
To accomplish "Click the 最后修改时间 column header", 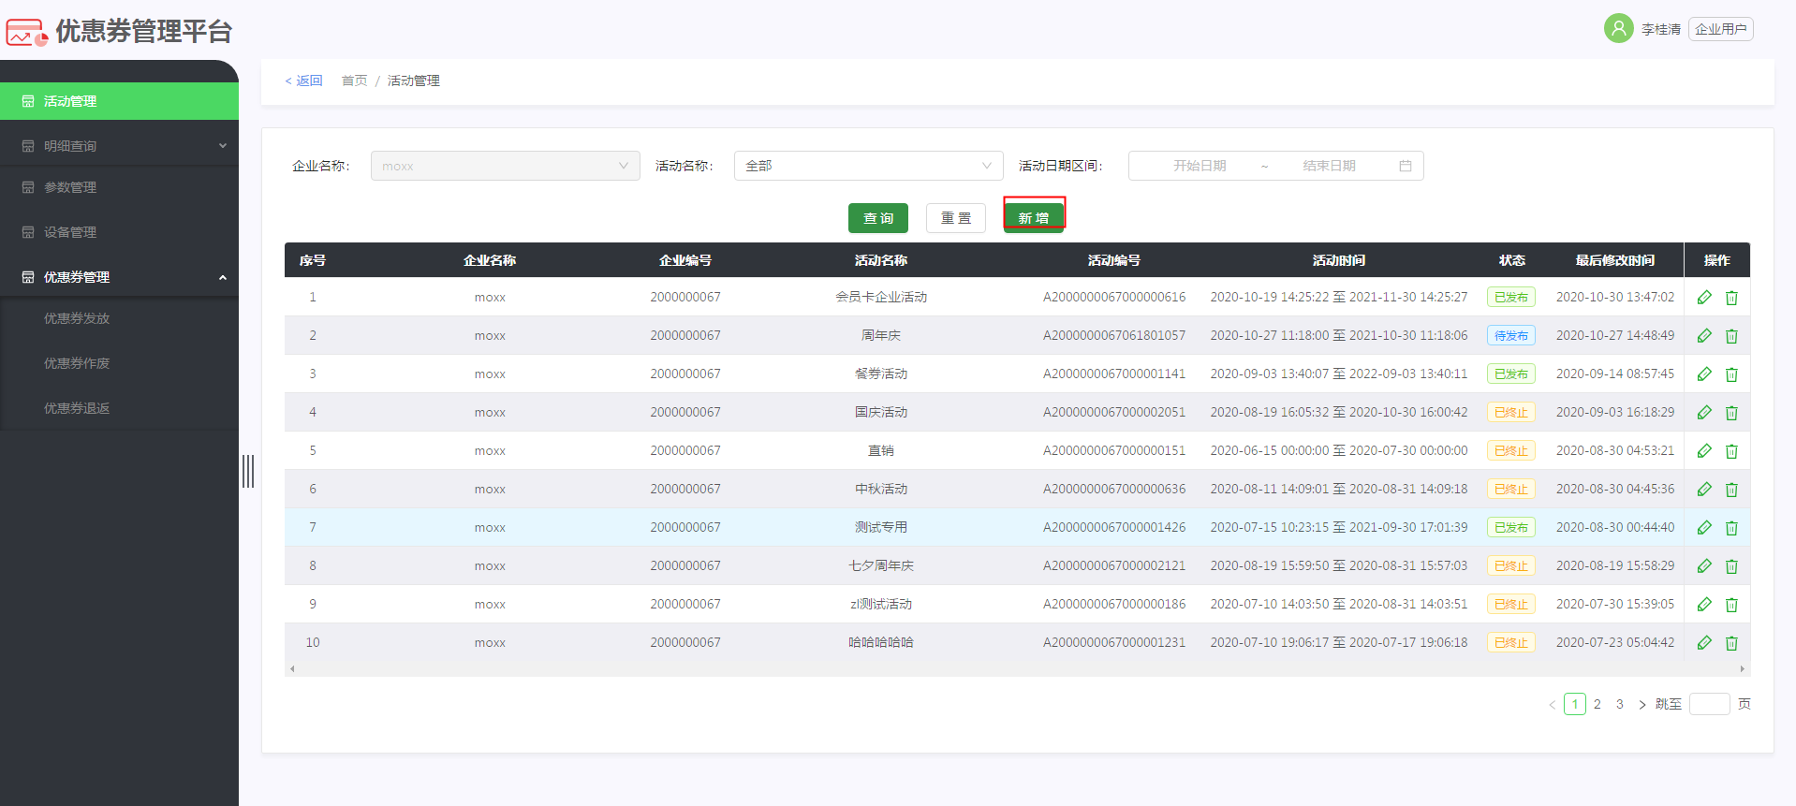I will tap(1615, 260).
